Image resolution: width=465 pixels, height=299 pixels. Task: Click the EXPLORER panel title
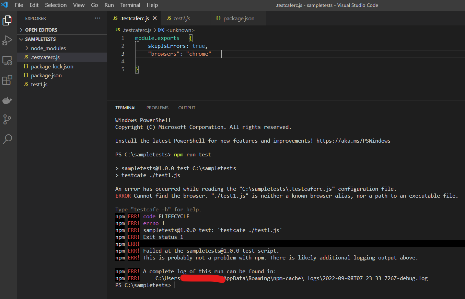(x=35, y=18)
